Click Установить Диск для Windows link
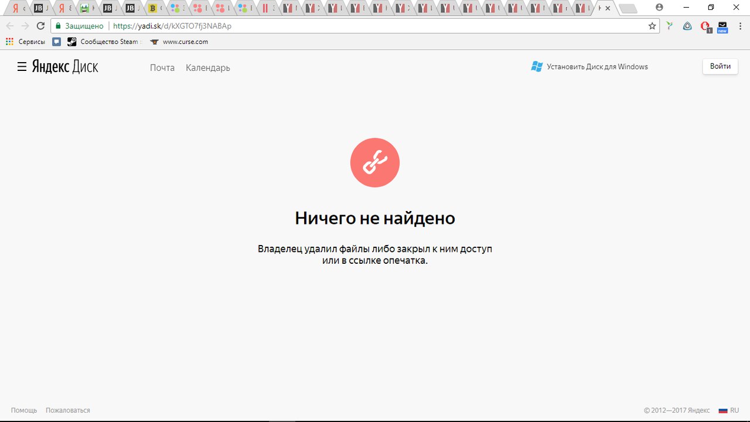This screenshot has width=750, height=422. click(597, 67)
